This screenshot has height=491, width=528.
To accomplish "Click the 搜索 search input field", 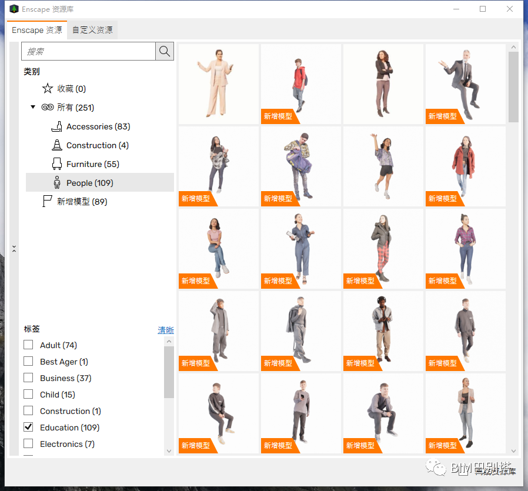I will (x=89, y=51).
